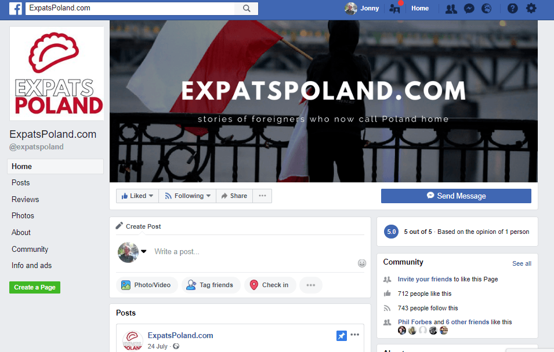Click the Check in button
Screen dimensions: 554x352
pos(270,285)
